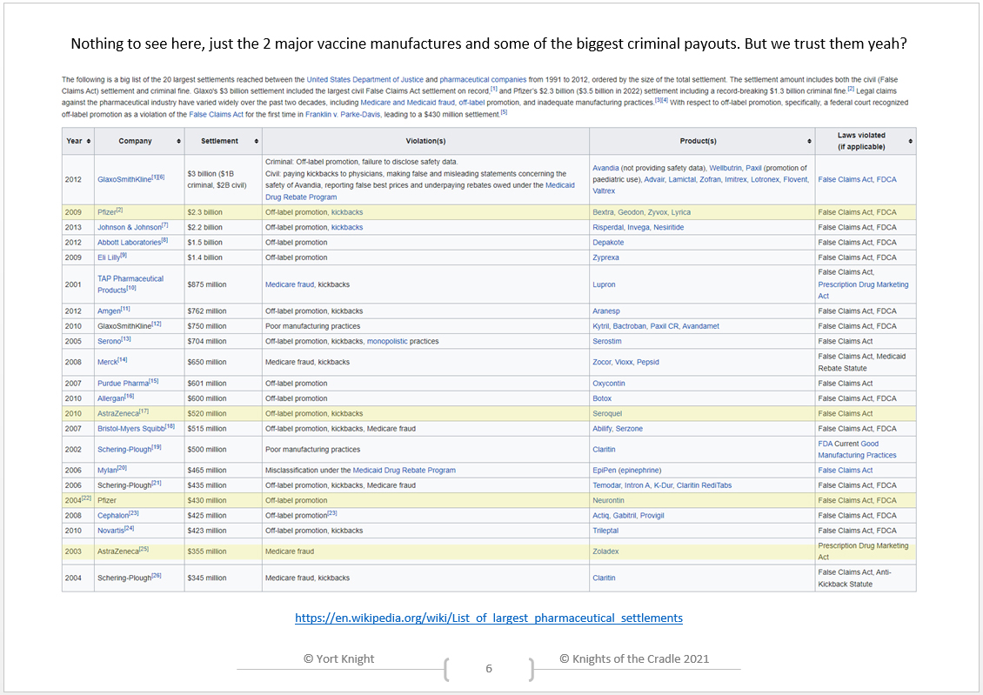Open the TAP Pharmaceutical Products link
Viewport: 983px width, 695px height.
[130, 284]
